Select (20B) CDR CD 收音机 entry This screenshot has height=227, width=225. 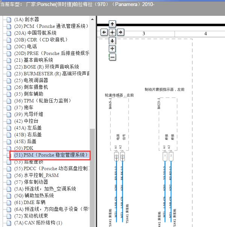(41, 40)
